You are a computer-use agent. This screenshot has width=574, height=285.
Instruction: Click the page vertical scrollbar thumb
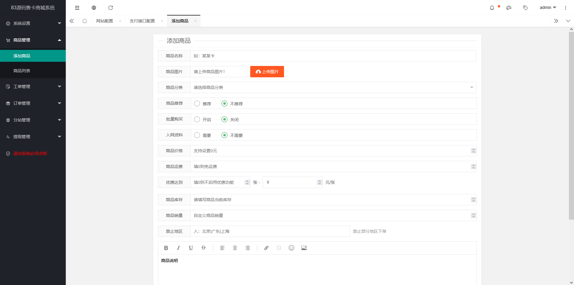pyautogui.click(x=571, y=126)
